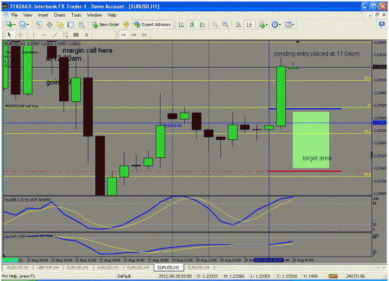Open the chat bubble icon at top right
Screen dimensions: 389x281
(382, 24)
